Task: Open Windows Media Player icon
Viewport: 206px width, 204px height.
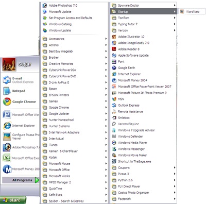Action: tap(114, 143)
